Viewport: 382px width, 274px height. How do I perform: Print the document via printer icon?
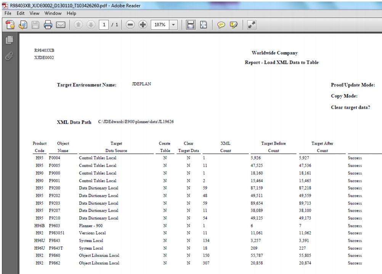coord(48,25)
